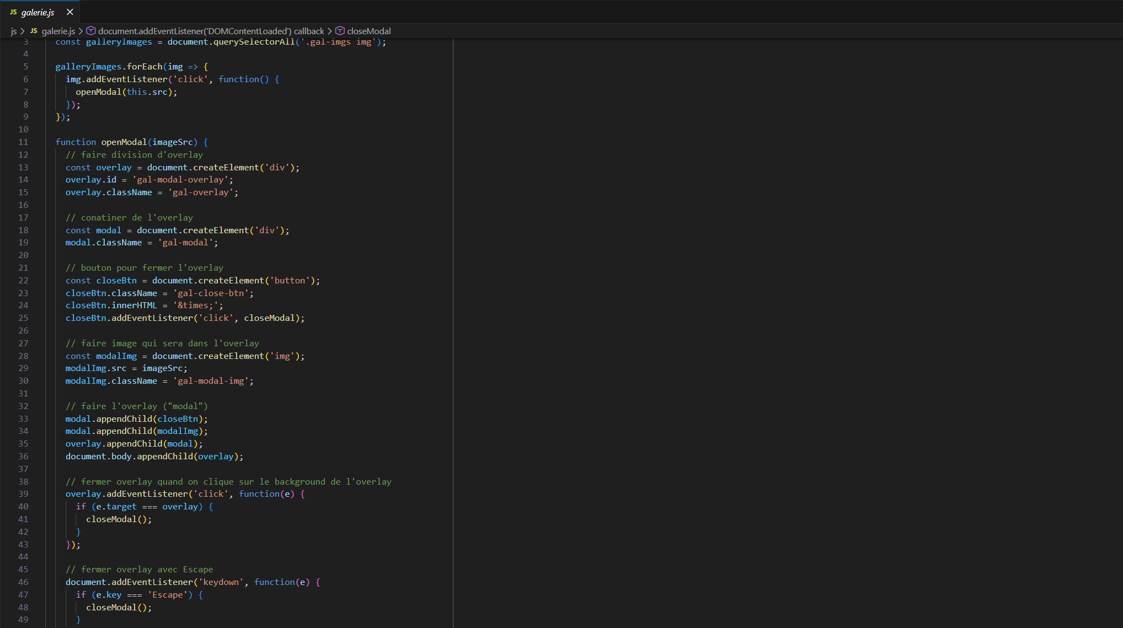Click the JS file icon in the tab
The width and height of the screenshot is (1123, 628).
tap(13, 12)
